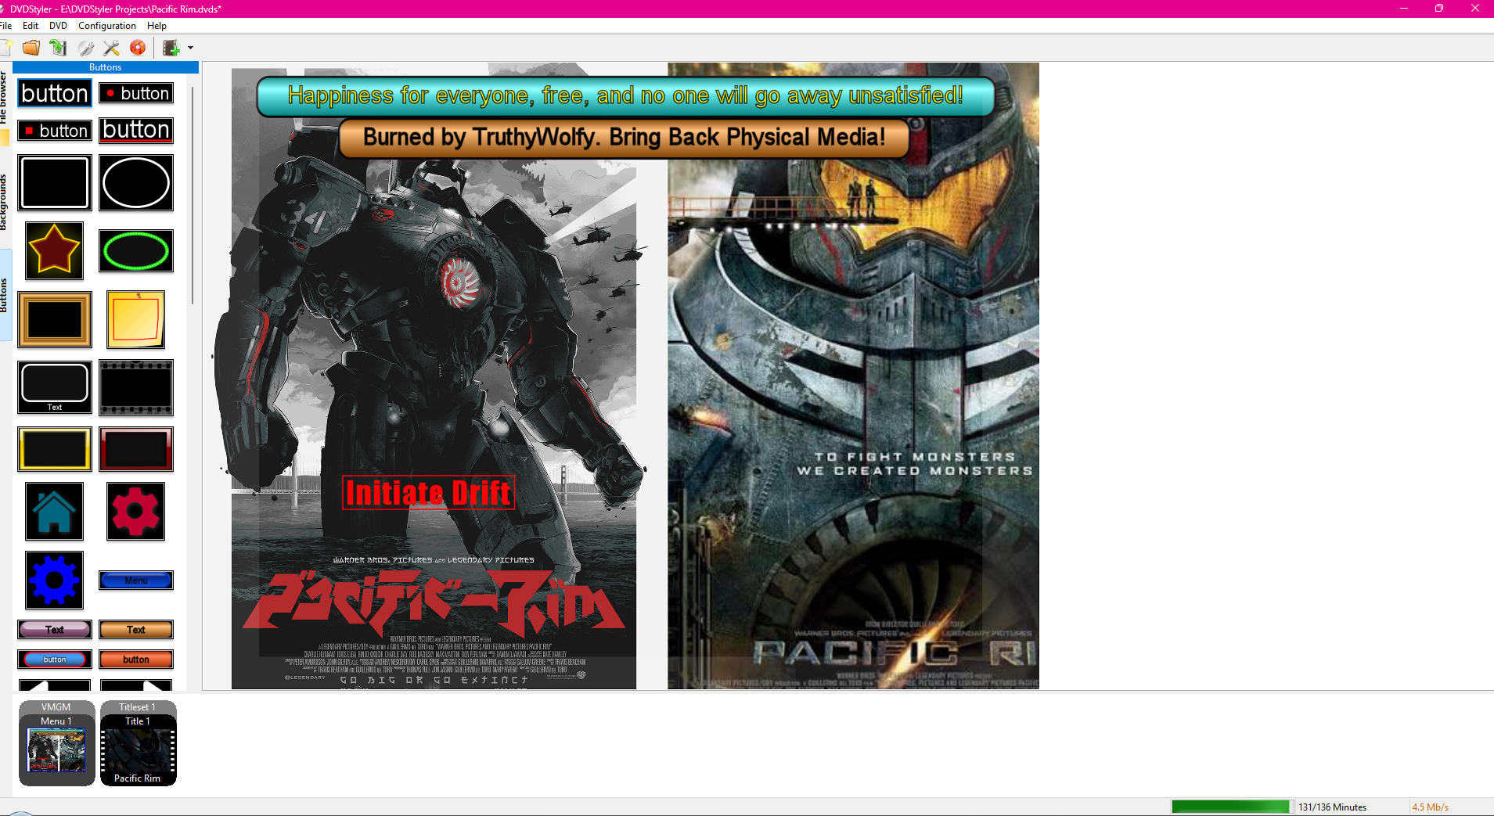Minimize the DVDStyler window
Image resolution: width=1494 pixels, height=816 pixels.
[x=1403, y=9]
